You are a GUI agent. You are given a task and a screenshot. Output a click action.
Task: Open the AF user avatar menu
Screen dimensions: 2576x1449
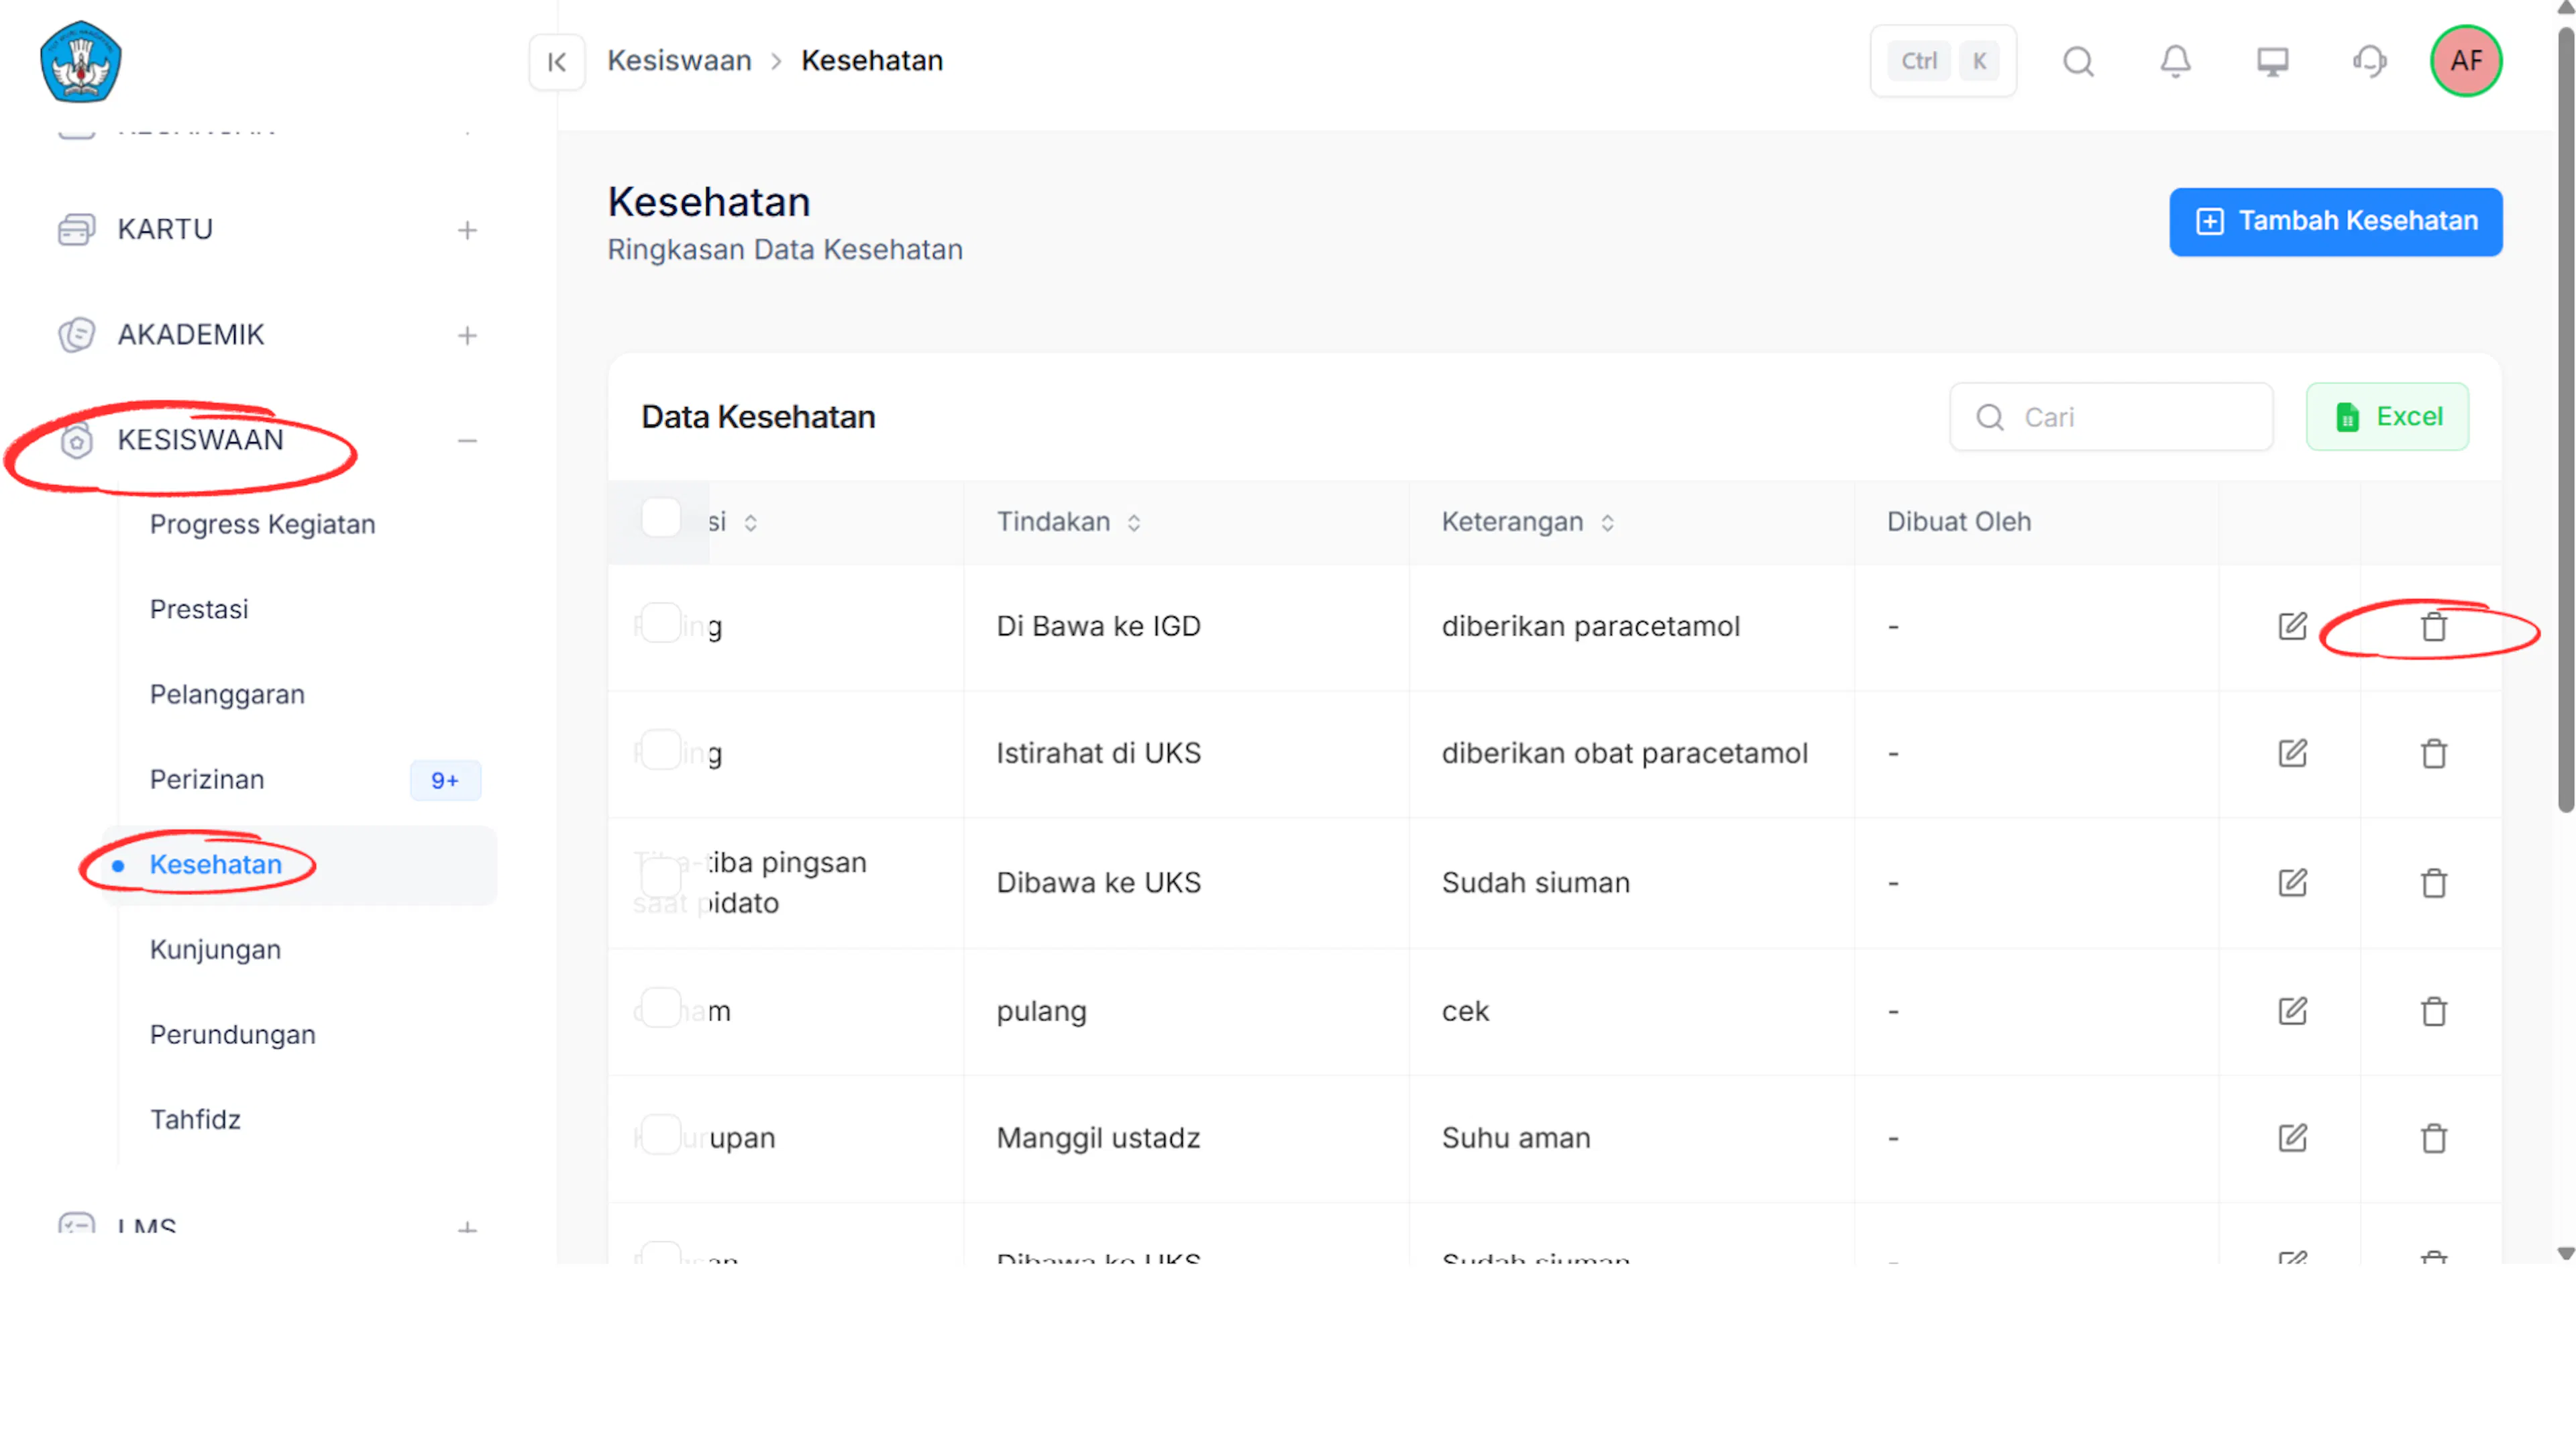click(x=2466, y=61)
